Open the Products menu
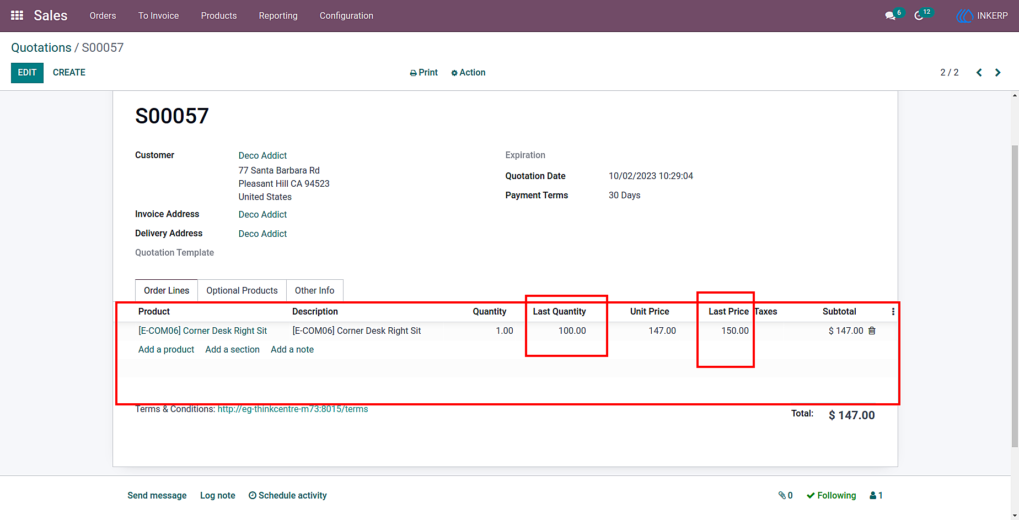This screenshot has height=520, width=1019. [x=219, y=15]
